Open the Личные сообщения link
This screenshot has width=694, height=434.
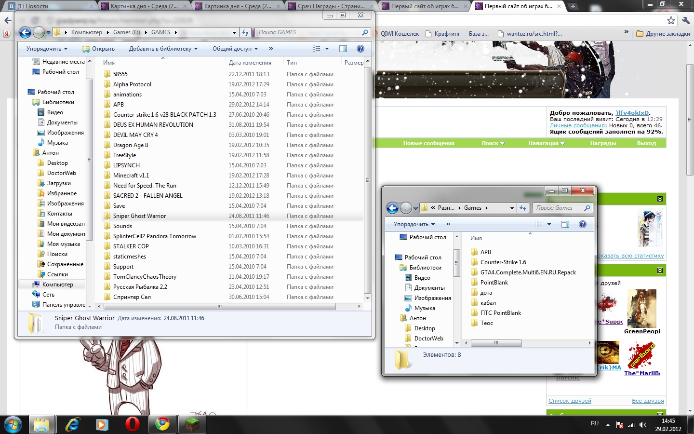click(577, 125)
